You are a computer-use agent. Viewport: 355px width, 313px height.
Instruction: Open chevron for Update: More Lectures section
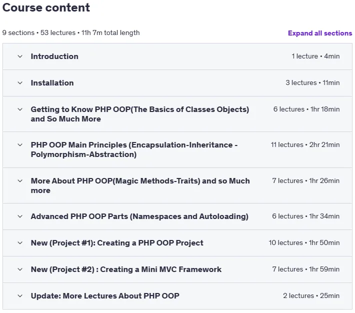(x=20, y=296)
